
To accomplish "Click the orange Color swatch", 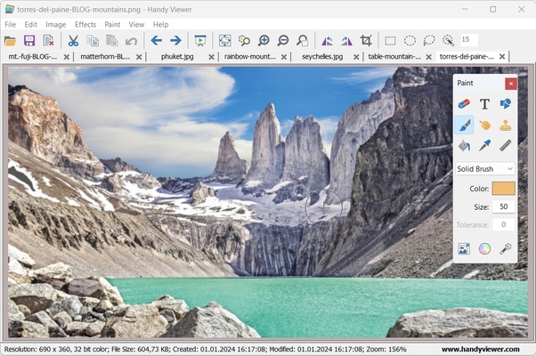I will click(503, 189).
